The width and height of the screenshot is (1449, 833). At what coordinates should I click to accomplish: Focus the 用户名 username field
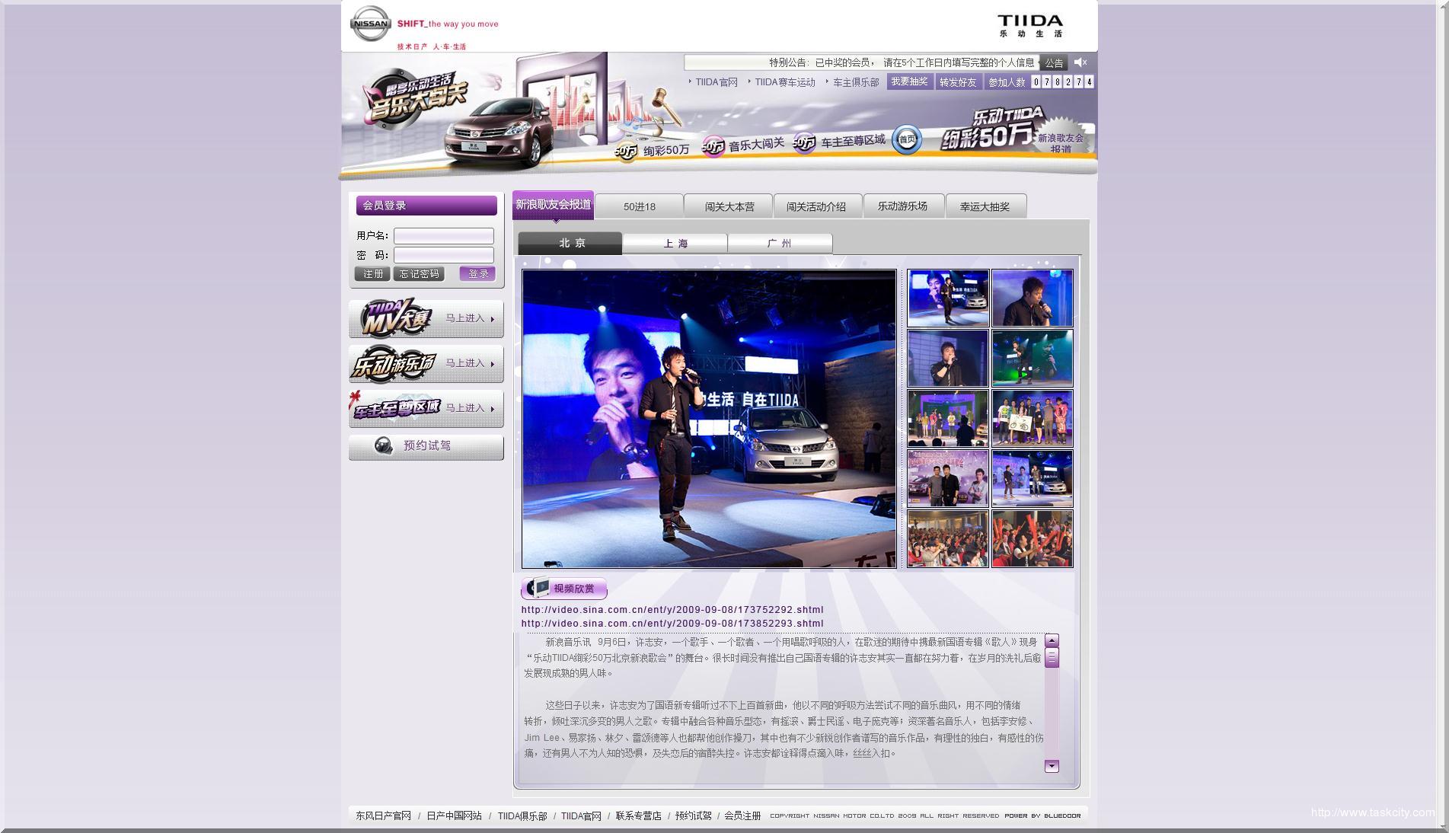444,236
